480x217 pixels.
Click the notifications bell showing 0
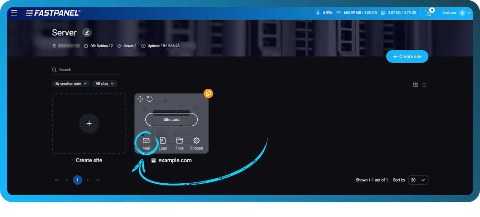[428, 13]
